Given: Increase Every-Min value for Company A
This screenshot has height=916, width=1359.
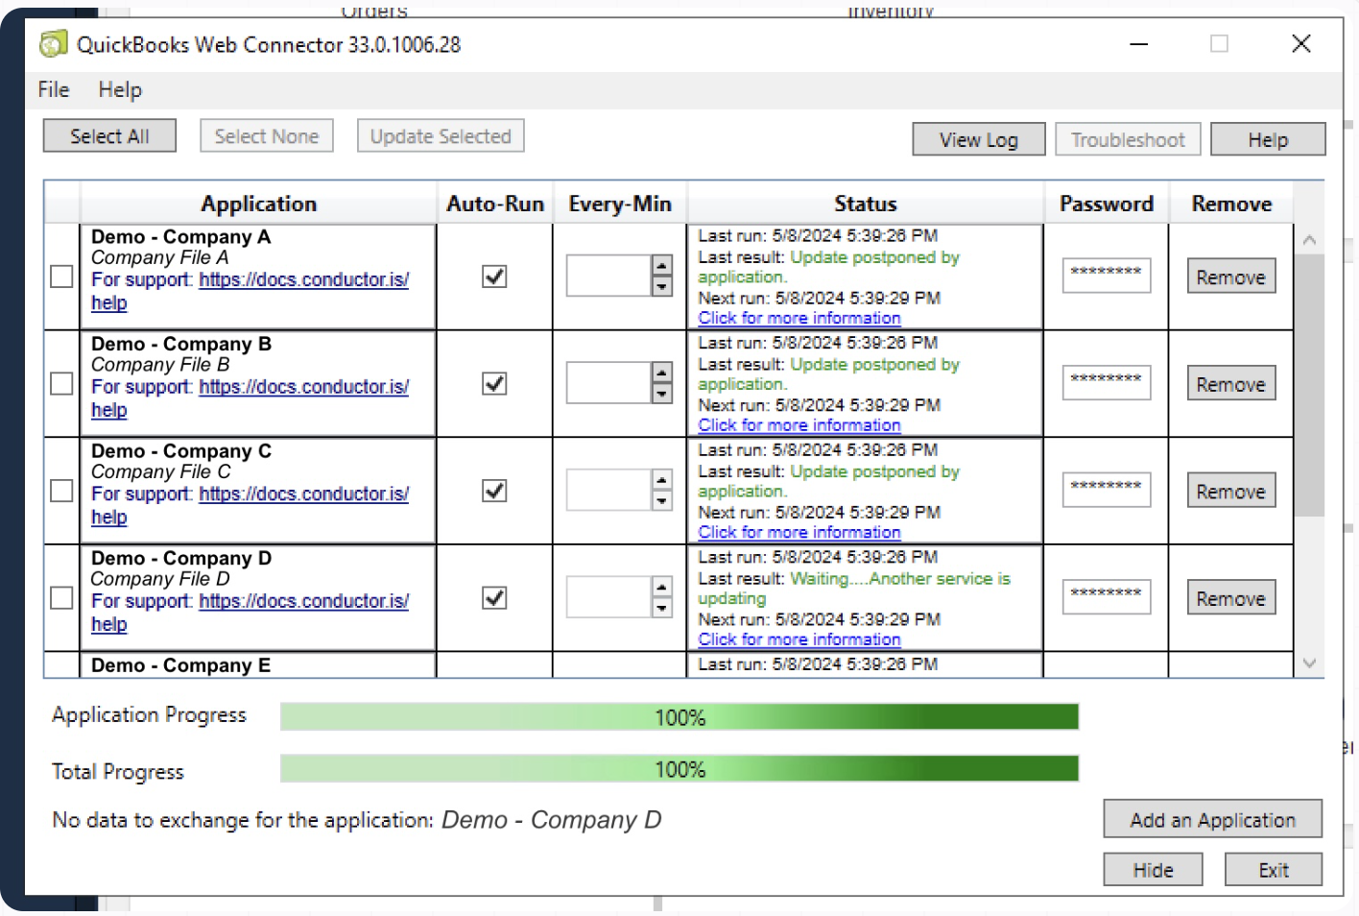Looking at the screenshot, I should click(661, 266).
